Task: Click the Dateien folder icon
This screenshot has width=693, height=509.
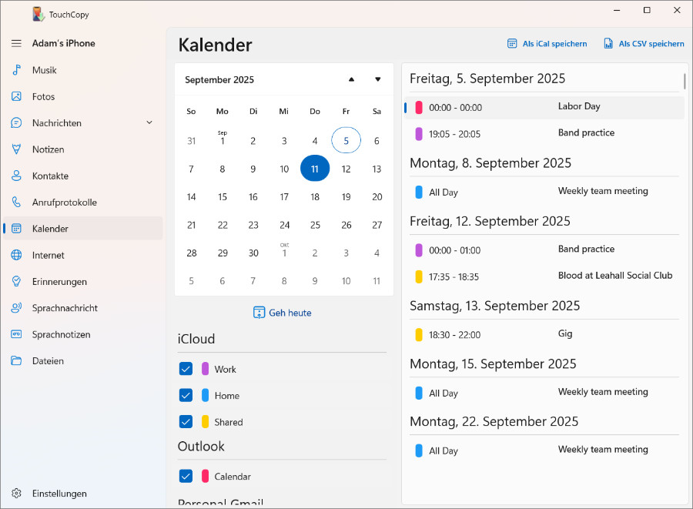Action: (x=16, y=361)
